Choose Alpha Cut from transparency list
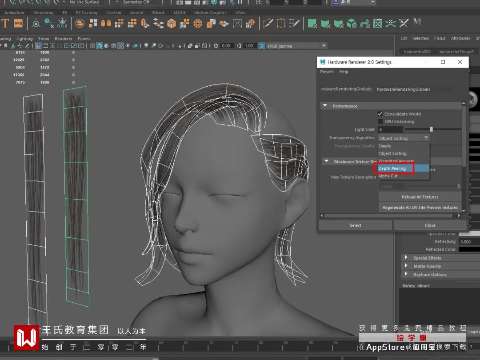 click(388, 176)
